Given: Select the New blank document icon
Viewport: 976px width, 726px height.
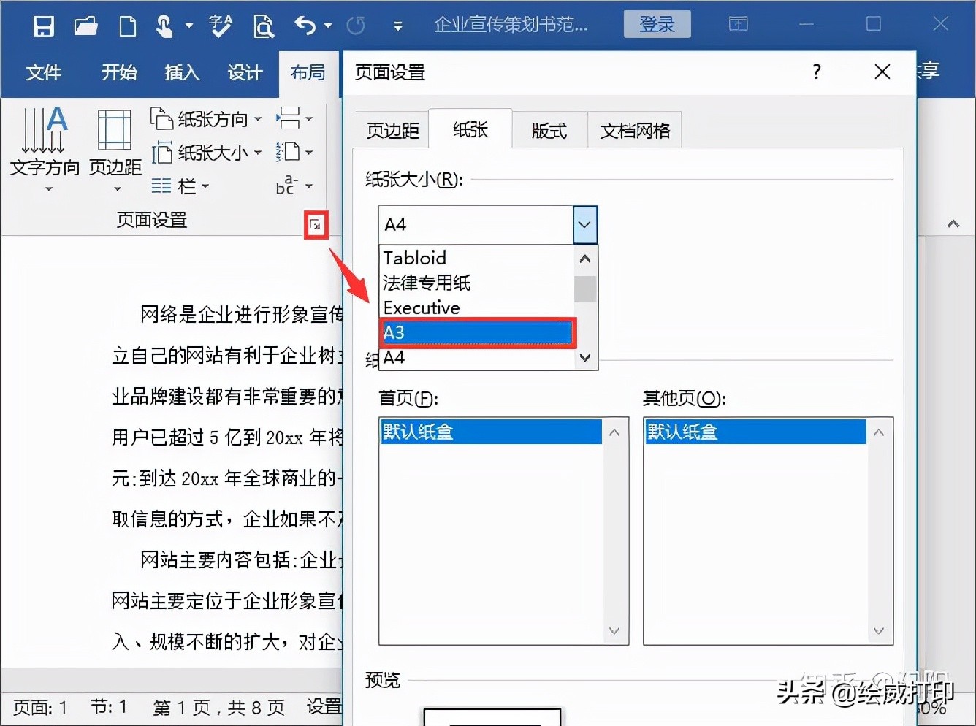Looking at the screenshot, I should point(127,25).
